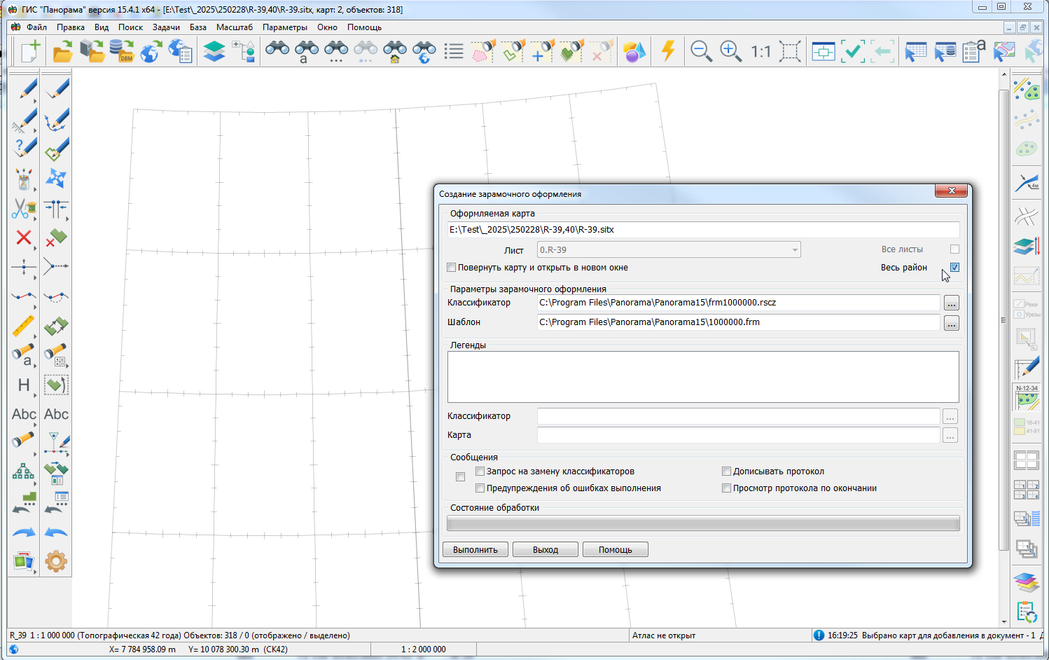Screen dimensions: 1049x660
Task: Click the red X delete tool
Action: [x=24, y=238]
